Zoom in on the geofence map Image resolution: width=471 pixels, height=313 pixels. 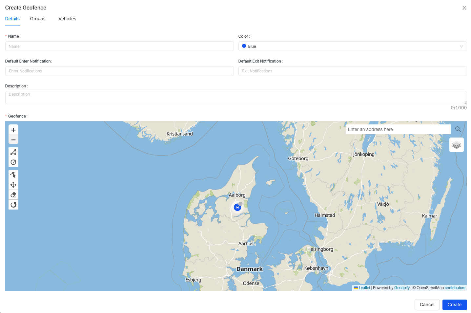pyautogui.click(x=13, y=130)
